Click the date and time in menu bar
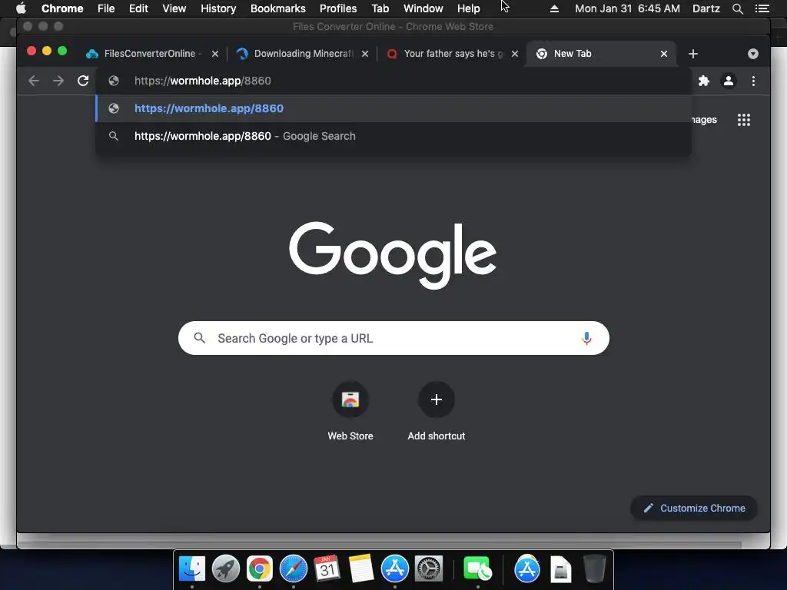 (627, 8)
